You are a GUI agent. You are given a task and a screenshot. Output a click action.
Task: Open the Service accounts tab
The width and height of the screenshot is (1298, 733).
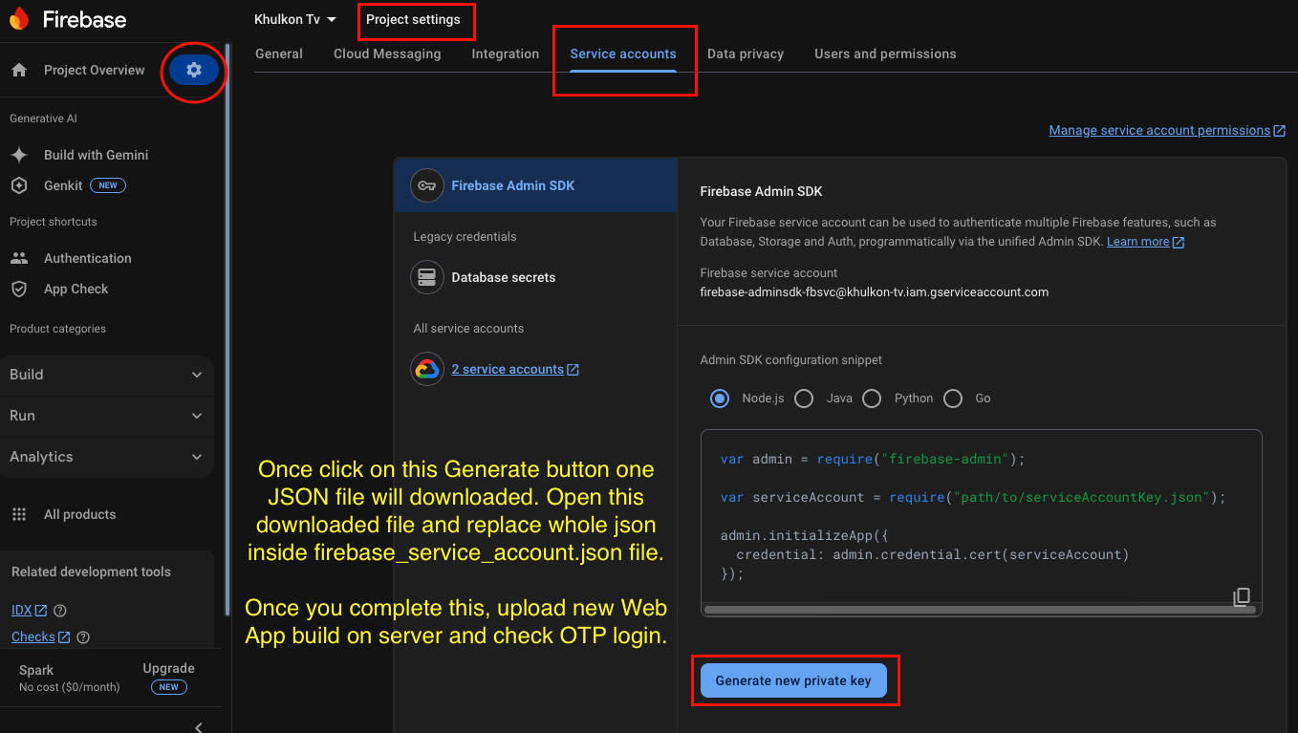point(623,54)
